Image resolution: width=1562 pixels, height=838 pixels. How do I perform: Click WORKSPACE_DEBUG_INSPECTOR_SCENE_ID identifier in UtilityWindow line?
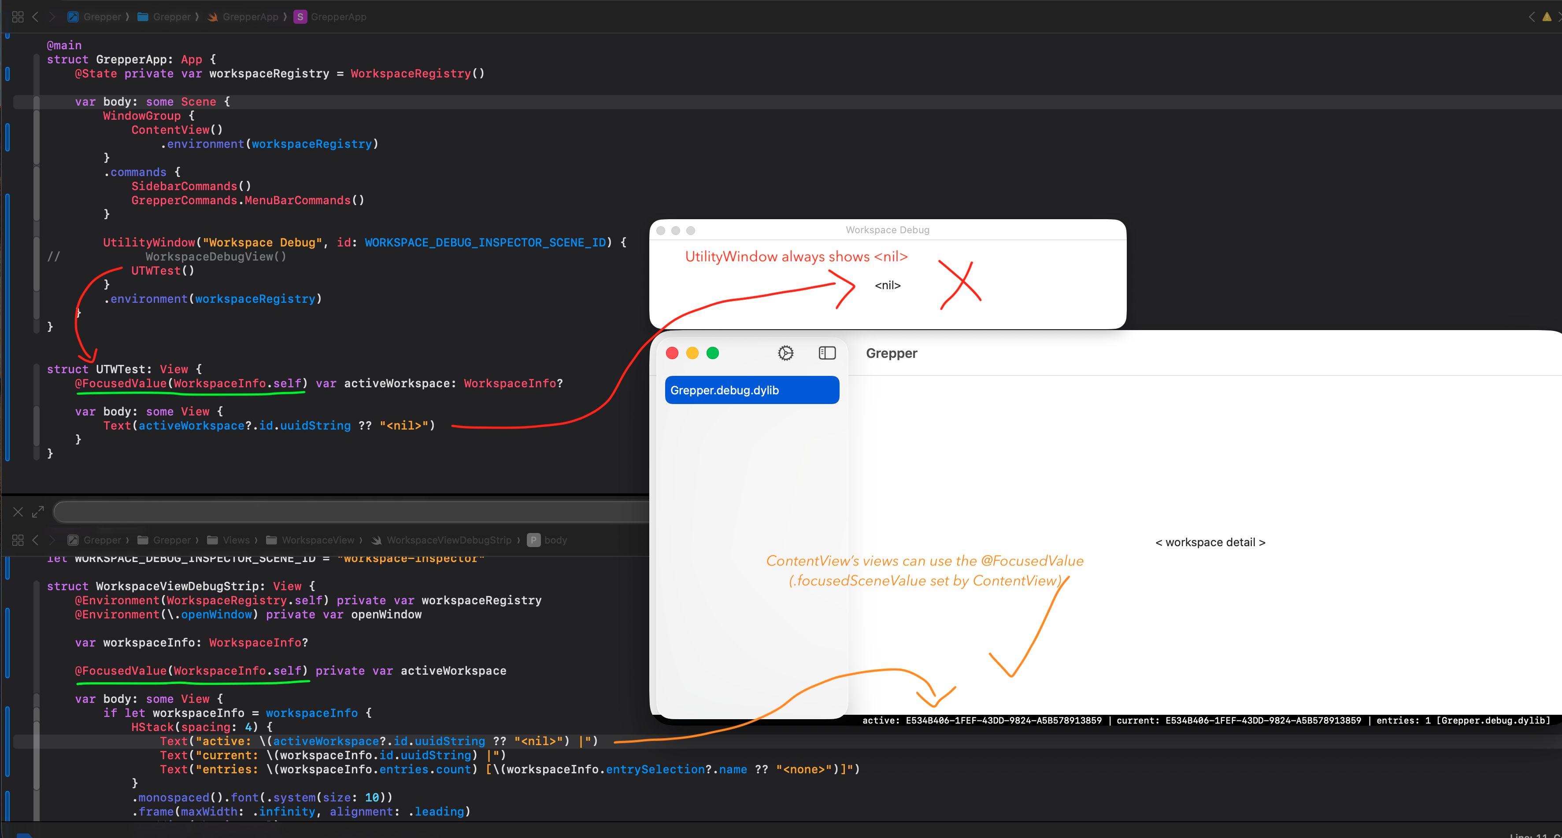point(485,243)
